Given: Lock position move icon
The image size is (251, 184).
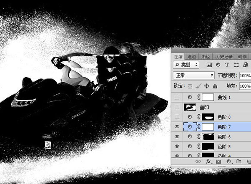Looking at the screenshot, I should pyautogui.click(x=207, y=86).
